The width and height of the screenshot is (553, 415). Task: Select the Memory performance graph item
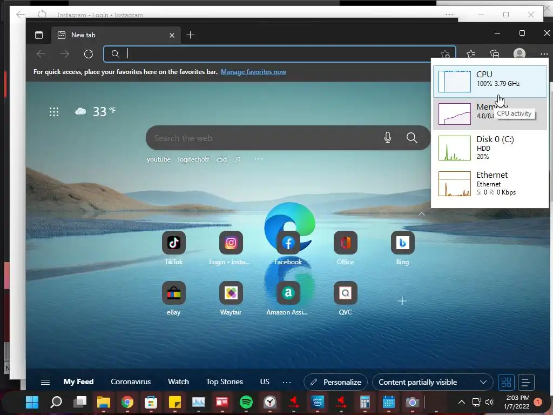(490, 114)
